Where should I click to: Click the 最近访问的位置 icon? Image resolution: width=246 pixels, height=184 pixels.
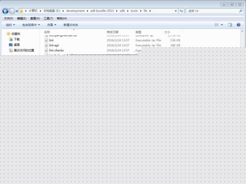(x=11, y=50)
